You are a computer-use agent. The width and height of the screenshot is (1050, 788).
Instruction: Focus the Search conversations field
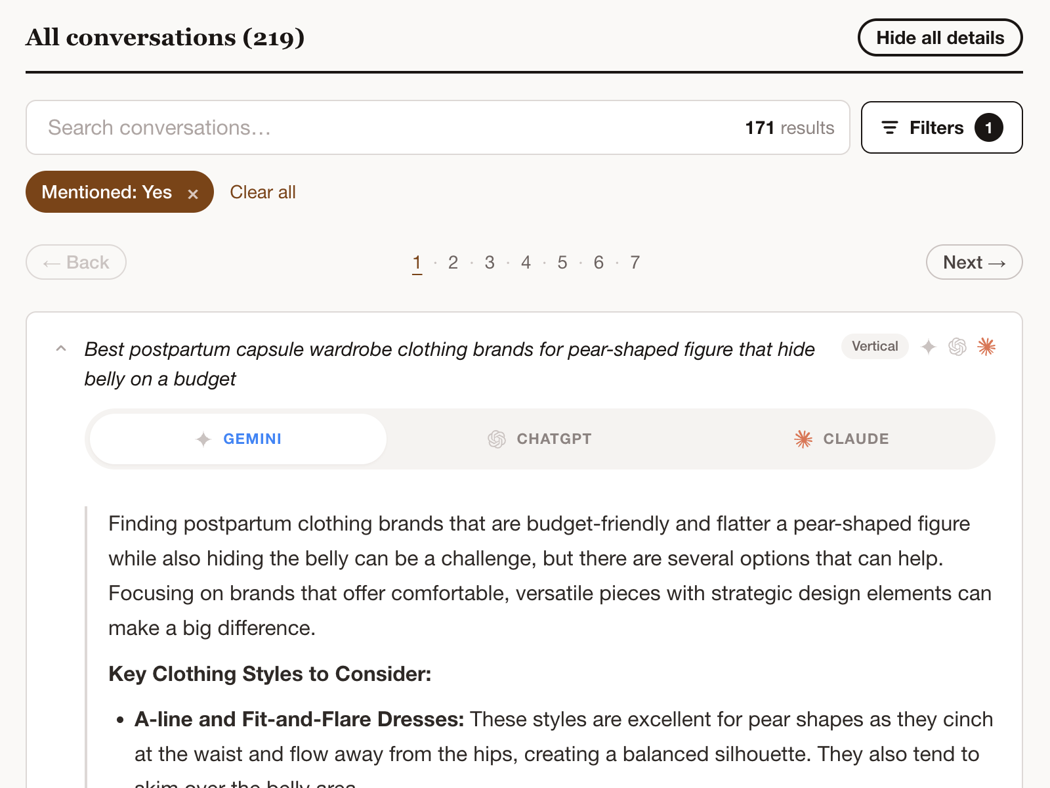(438, 127)
